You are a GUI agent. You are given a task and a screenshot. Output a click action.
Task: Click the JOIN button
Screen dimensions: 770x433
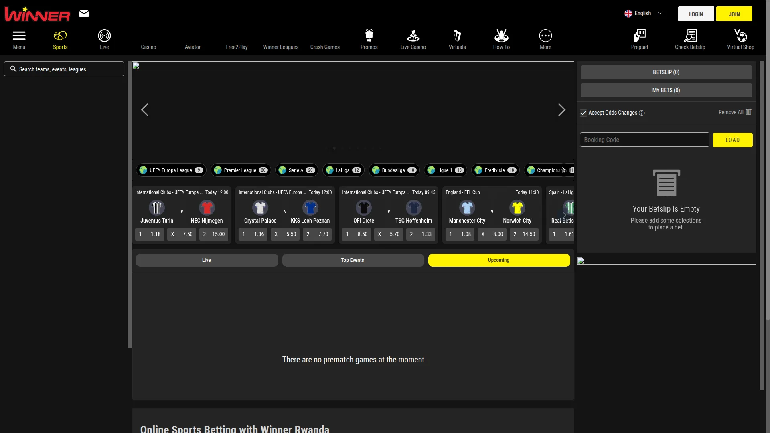tap(734, 14)
